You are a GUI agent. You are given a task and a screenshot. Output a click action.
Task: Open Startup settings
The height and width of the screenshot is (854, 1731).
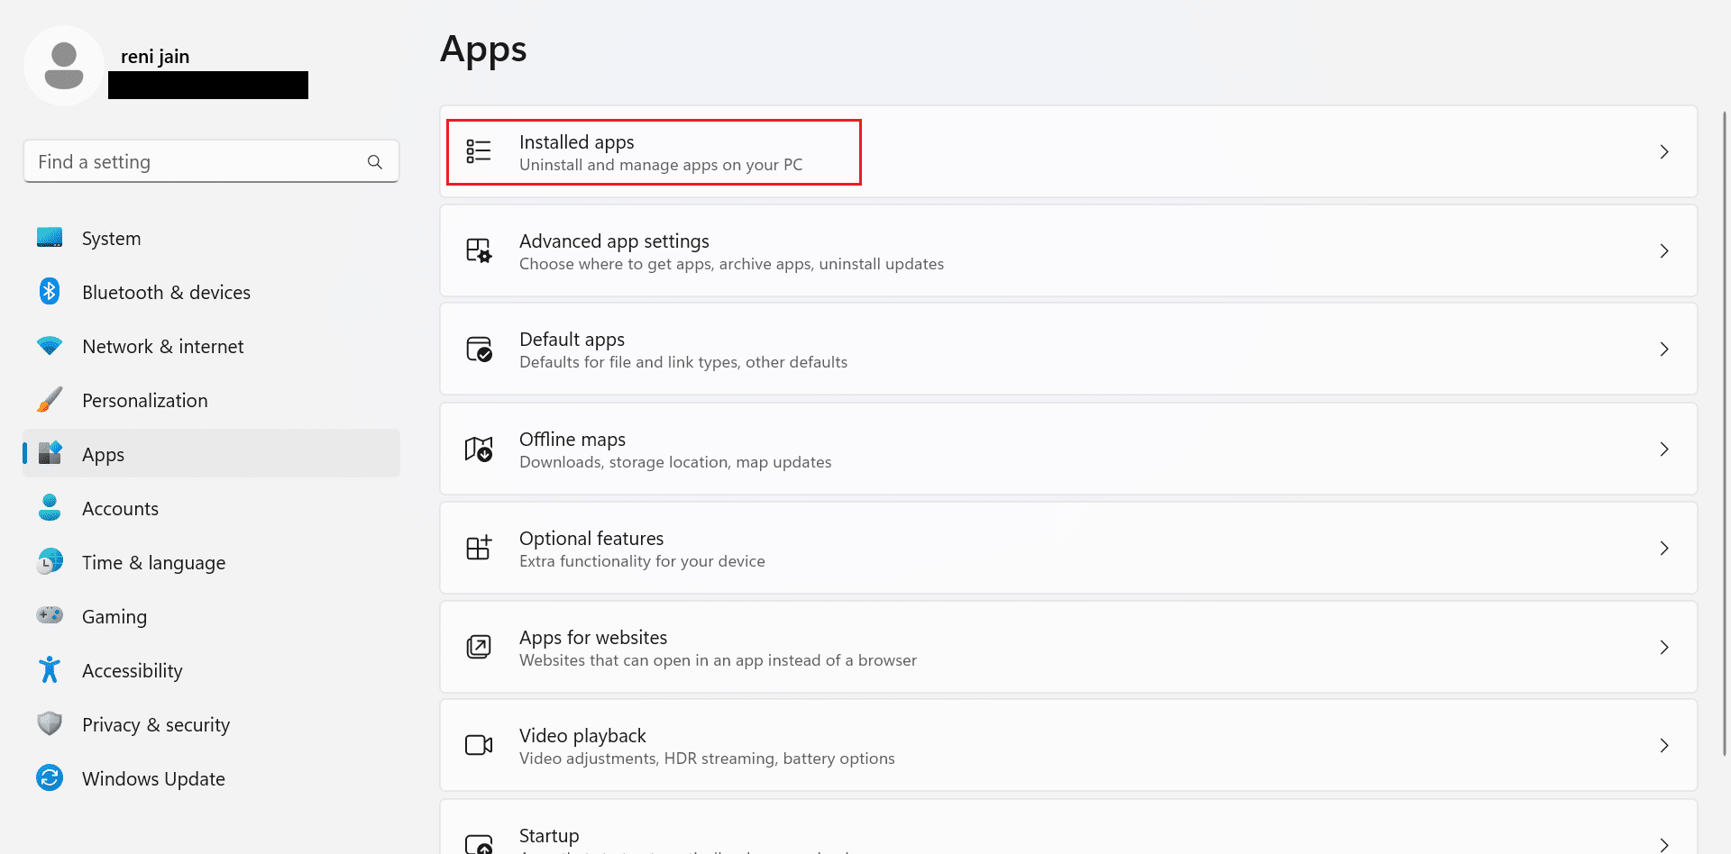click(x=1068, y=827)
